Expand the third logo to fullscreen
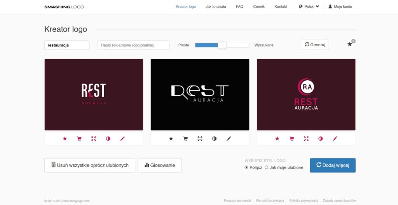 306,138
